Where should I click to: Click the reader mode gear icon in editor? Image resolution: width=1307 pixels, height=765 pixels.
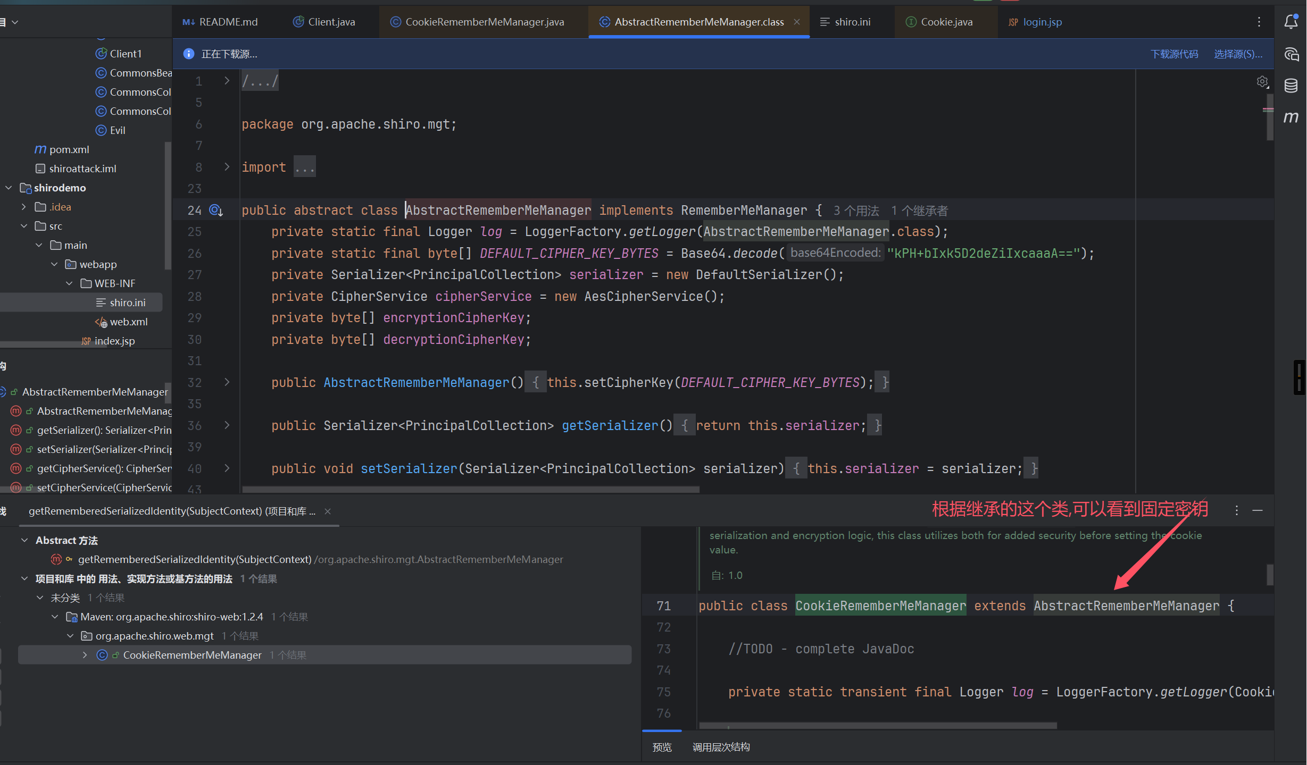pyautogui.click(x=1262, y=82)
